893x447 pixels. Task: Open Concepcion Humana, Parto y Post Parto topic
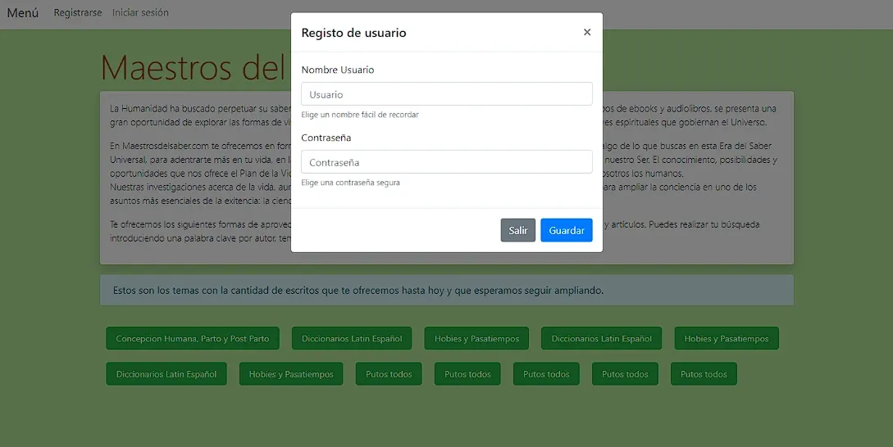pyautogui.click(x=193, y=339)
